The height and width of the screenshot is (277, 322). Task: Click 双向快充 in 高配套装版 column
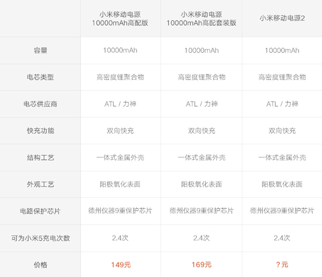click(201, 131)
